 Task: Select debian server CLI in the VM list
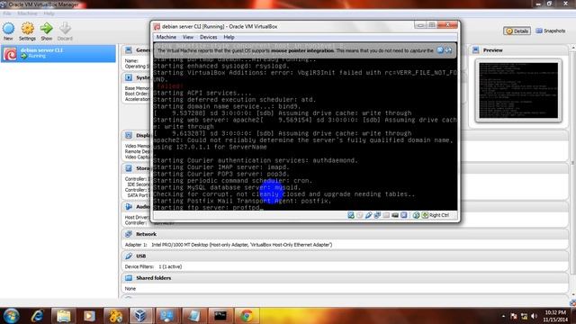[58, 54]
